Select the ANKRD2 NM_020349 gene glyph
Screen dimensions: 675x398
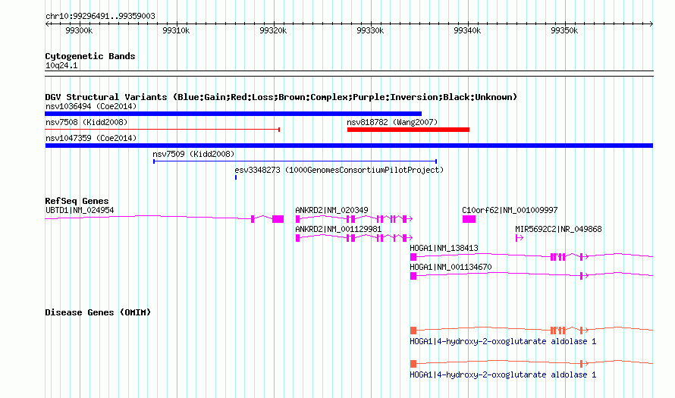pos(354,219)
